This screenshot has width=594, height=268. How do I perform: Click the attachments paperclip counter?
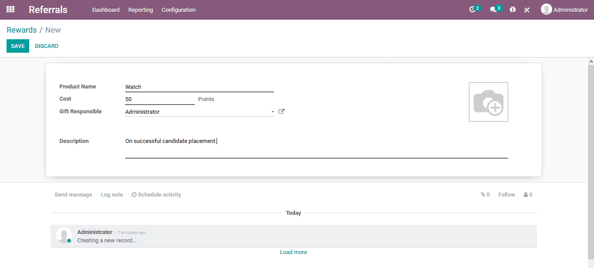(x=485, y=195)
